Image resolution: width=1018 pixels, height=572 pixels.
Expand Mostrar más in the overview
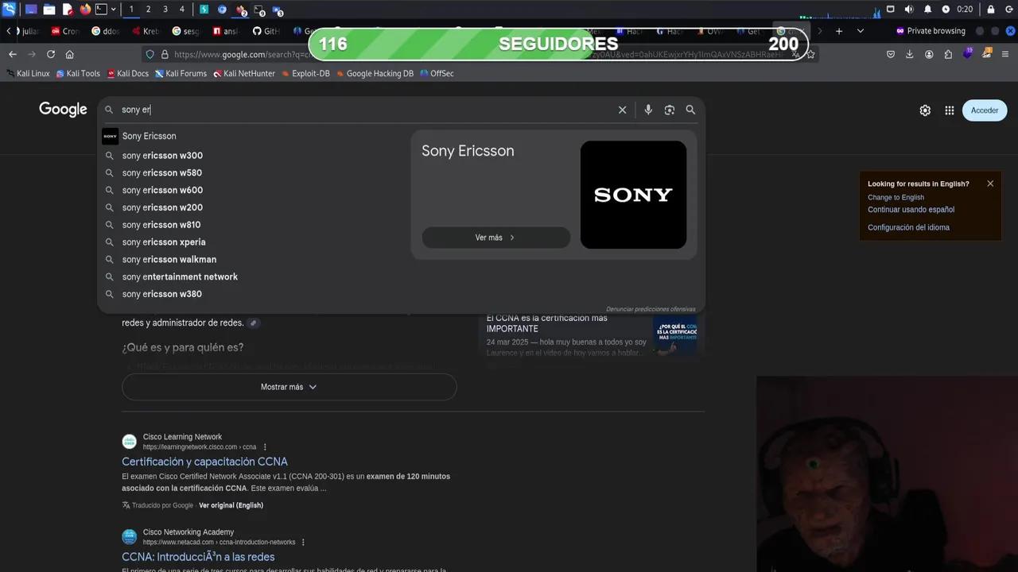point(289,387)
